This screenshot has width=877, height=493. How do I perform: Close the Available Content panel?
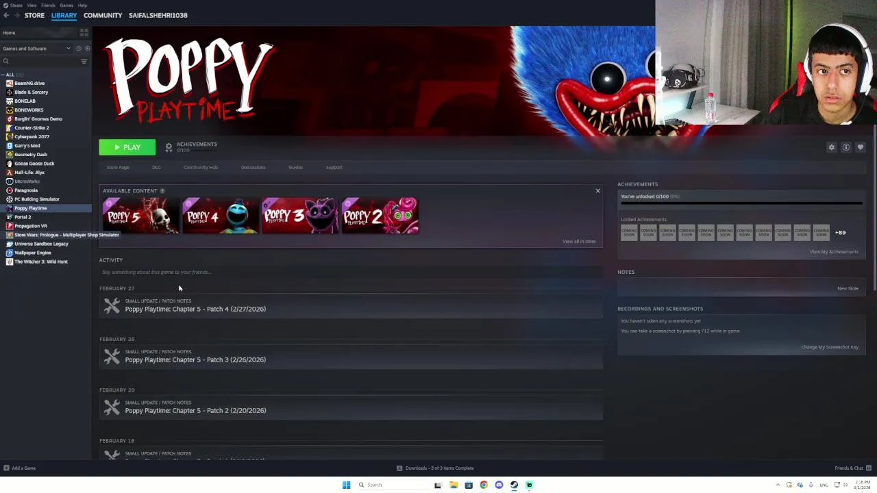click(x=597, y=191)
